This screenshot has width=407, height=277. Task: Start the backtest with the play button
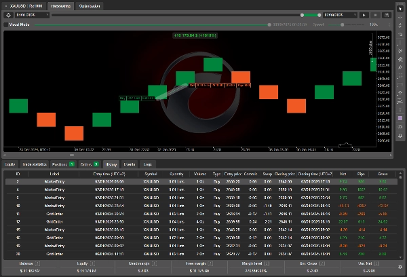(364, 14)
